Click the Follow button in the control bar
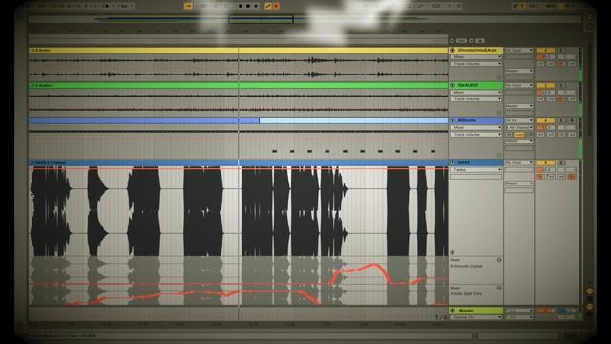Image resolution: width=611 pixels, height=344 pixels. [x=188, y=6]
